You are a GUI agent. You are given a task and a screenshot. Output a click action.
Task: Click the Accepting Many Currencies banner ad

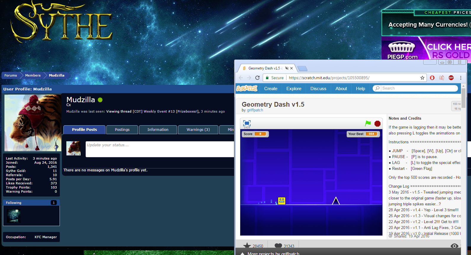(x=426, y=23)
